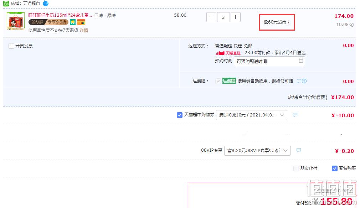Click the unit price 58.00
This screenshot has height=208, width=360.
click(180, 15)
